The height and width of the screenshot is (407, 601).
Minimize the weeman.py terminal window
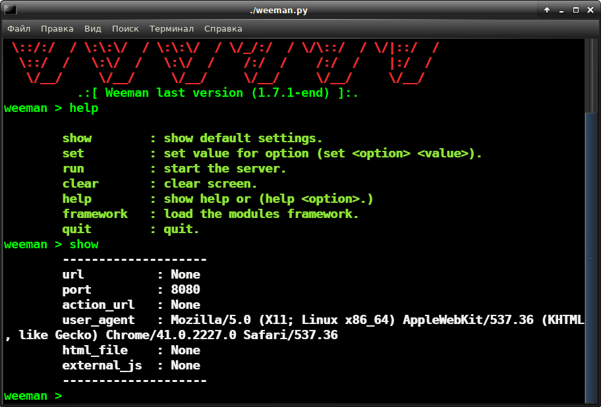coord(561,10)
